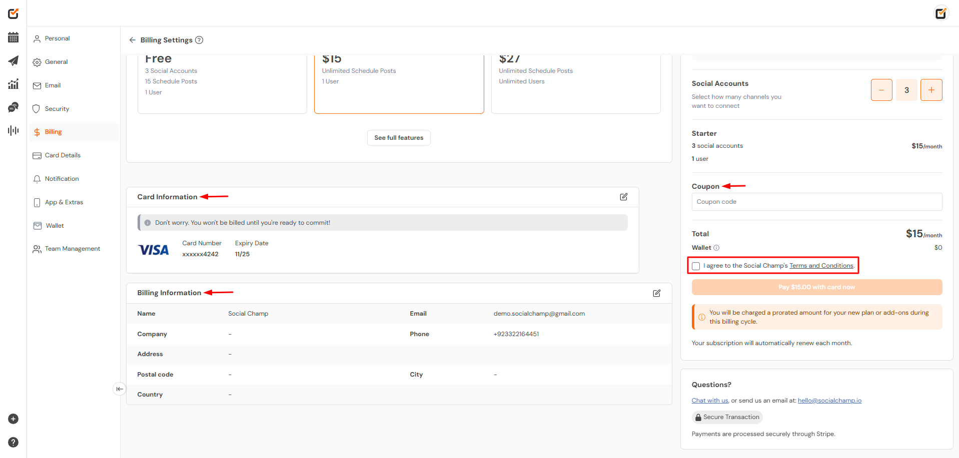Open Card Details settings
This screenshot has height=458, width=959.
[74, 155]
